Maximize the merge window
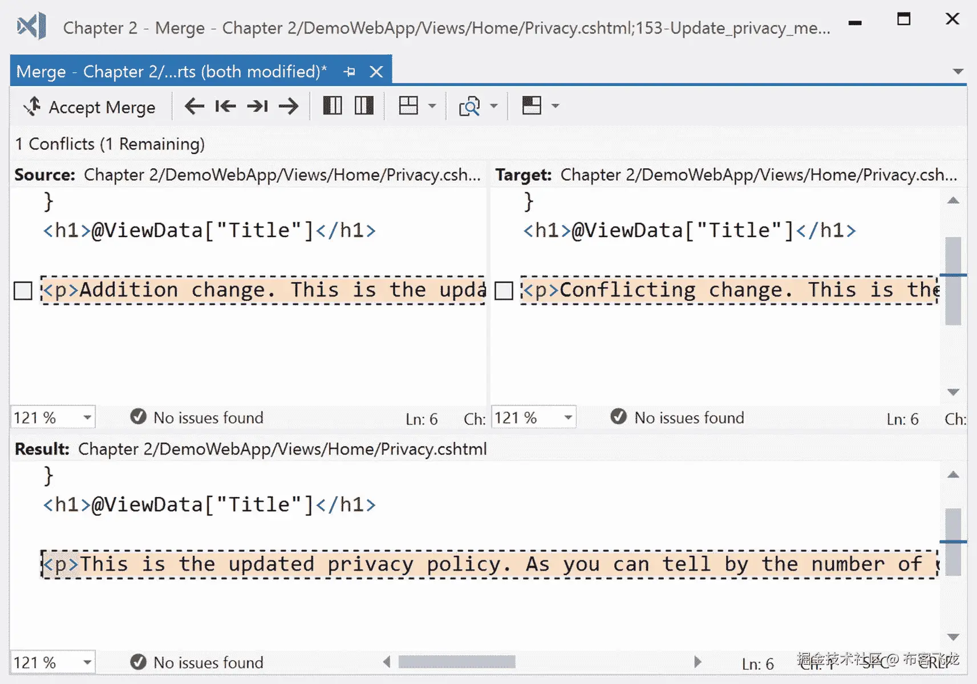The image size is (977, 684). 904,19
